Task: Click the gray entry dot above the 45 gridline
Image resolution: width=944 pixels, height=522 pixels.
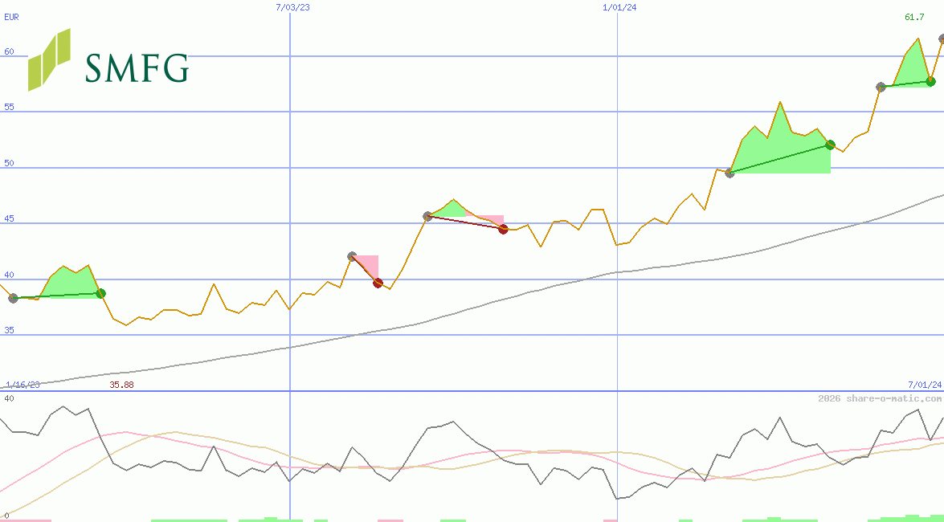Action: [426, 214]
